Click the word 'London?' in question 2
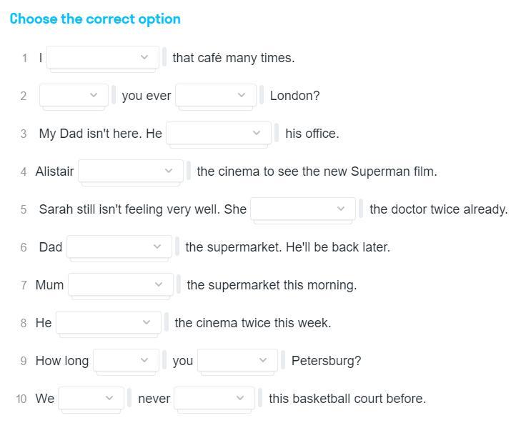The height and width of the screenshot is (423, 511). pos(294,96)
